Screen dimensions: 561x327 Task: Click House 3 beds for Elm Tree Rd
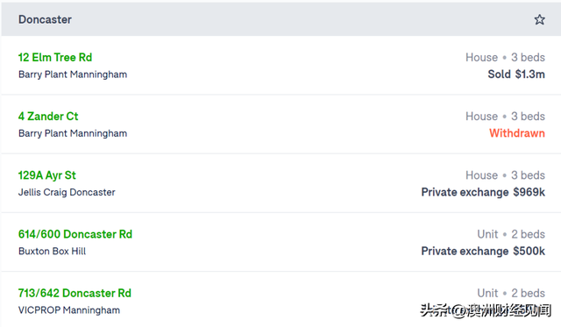pos(505,57)
